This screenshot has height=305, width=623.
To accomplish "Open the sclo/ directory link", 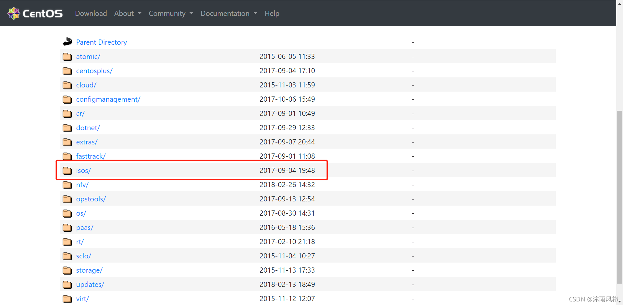I will (83, 256).
